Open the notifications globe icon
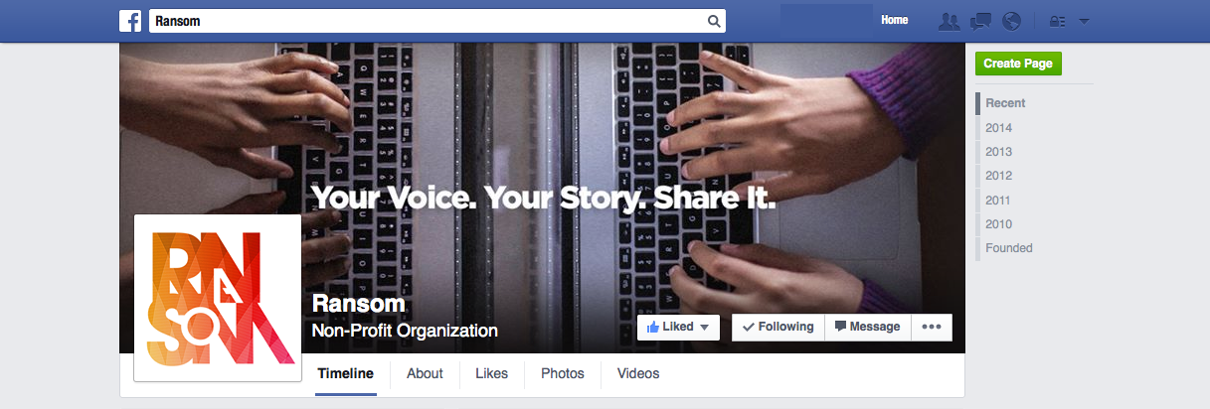1210x409 pixels. pos(1012,21)
